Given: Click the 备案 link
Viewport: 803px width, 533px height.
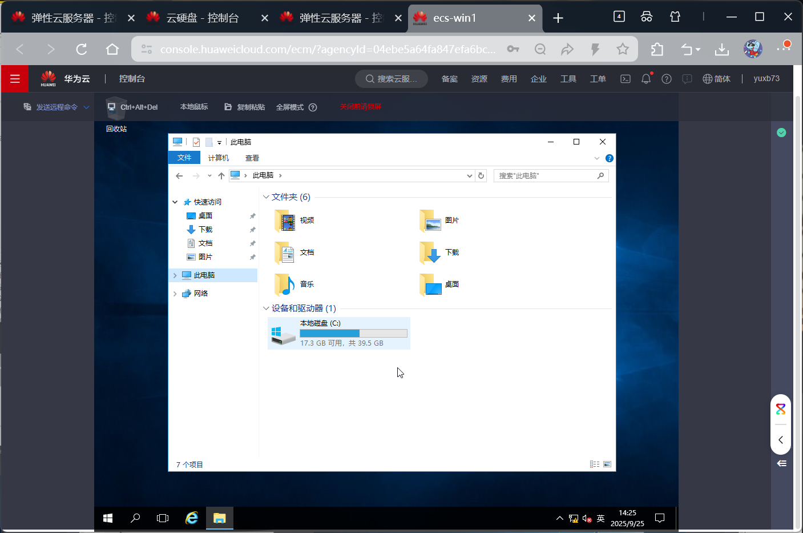Looking at the screenshot, I should (x=450, y=79).
